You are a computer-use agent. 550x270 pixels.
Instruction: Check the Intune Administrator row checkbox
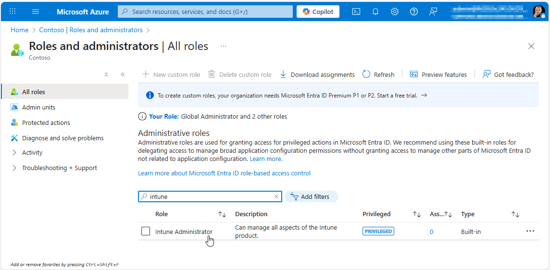click(x=146, y=232)
